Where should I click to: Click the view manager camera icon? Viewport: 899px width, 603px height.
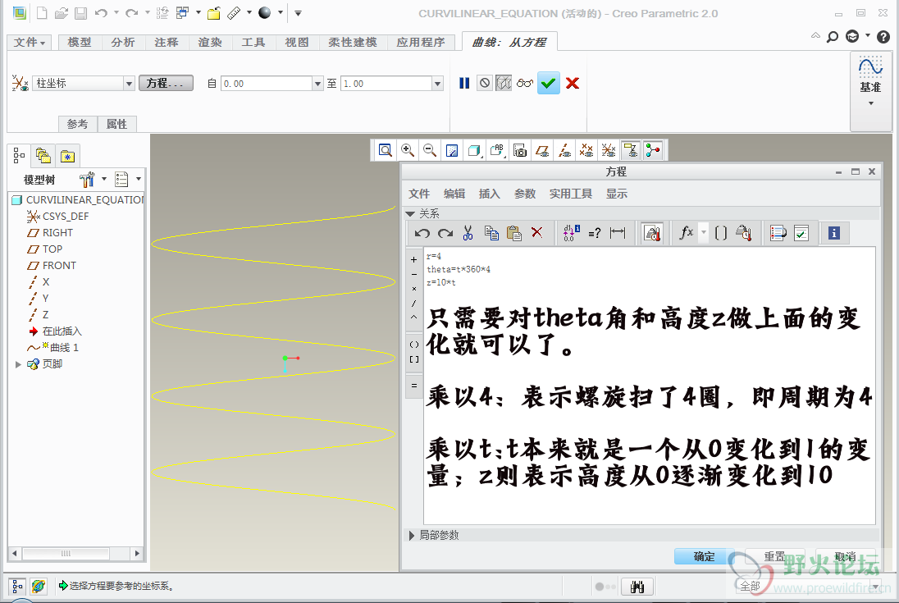pyautogui.click(x=520, y=150)
